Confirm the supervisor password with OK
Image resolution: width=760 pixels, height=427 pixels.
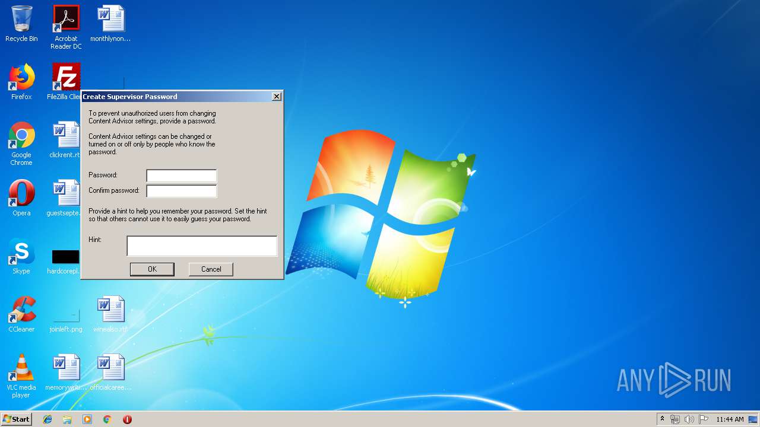(152, 269)
